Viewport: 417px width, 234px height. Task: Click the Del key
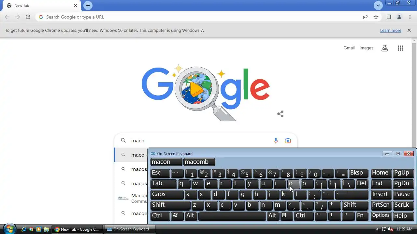362,184
